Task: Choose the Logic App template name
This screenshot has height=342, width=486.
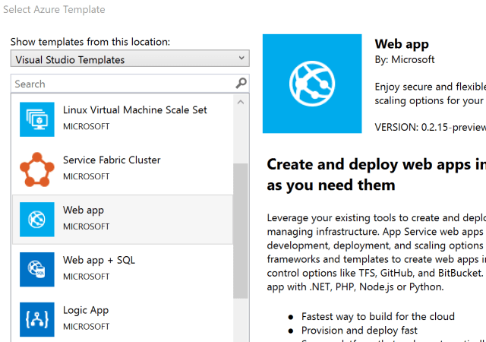Action: (86, 310)
